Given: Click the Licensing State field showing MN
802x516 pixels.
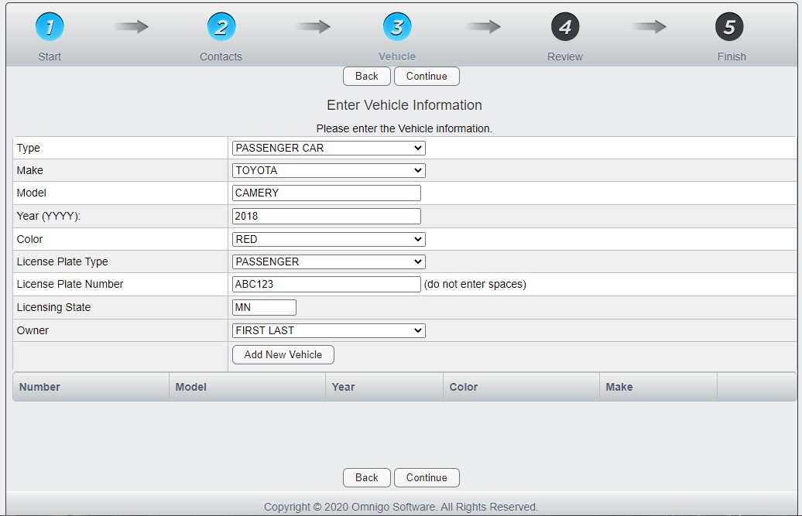Looking at the screenshot, I should click(x=264, y=307).
